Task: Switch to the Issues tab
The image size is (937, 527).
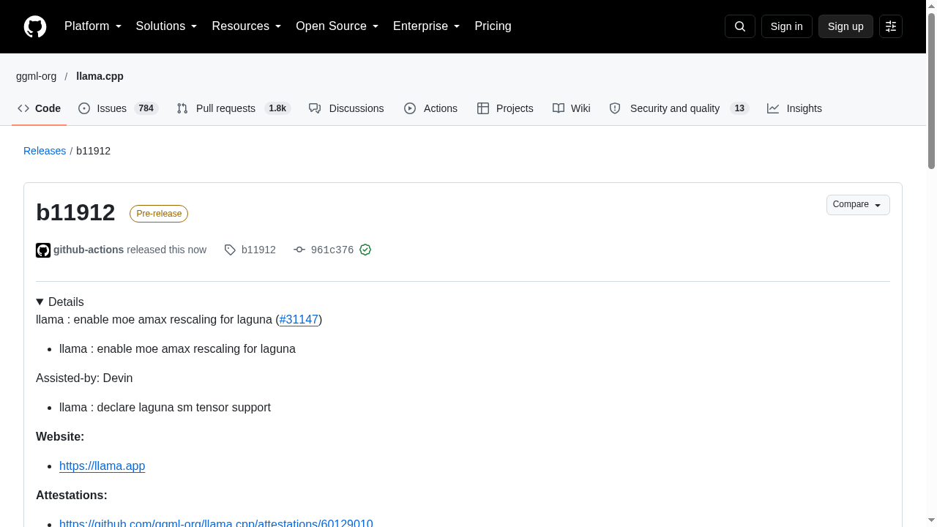Action: click(x=118, y=108)
